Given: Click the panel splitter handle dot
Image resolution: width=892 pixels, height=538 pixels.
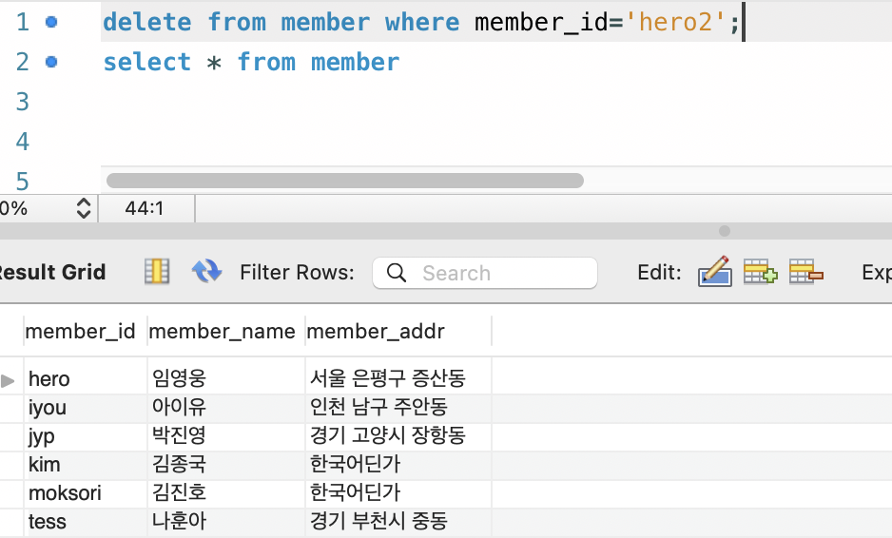Looking at the screenshot, I should 725,230.
